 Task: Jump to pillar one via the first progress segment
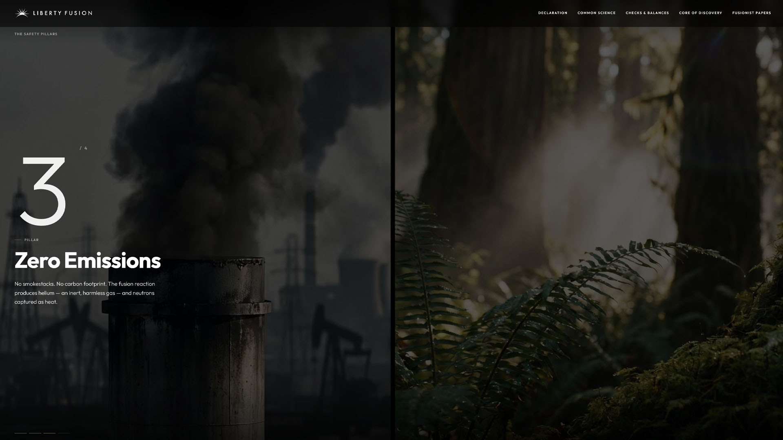(21, 433)
